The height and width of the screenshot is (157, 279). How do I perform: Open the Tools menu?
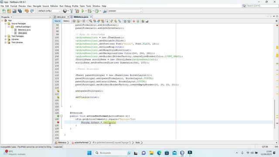coord(88,6)
